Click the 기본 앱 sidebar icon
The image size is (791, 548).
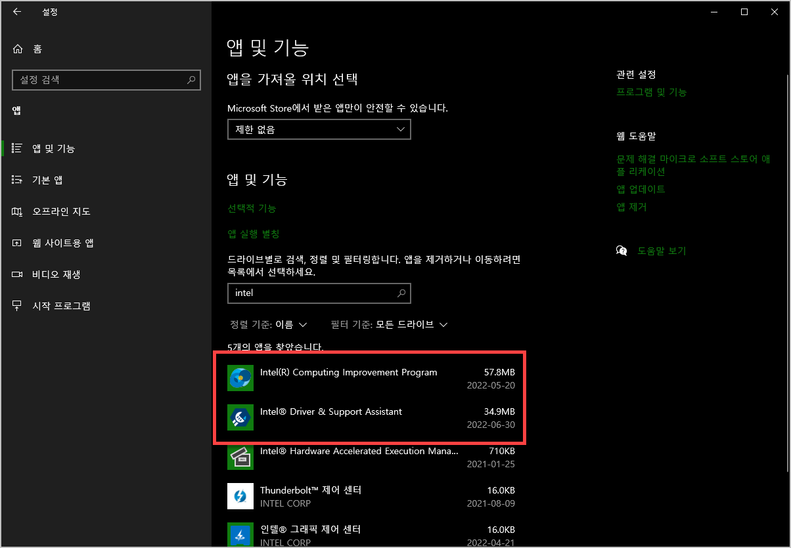17,180
